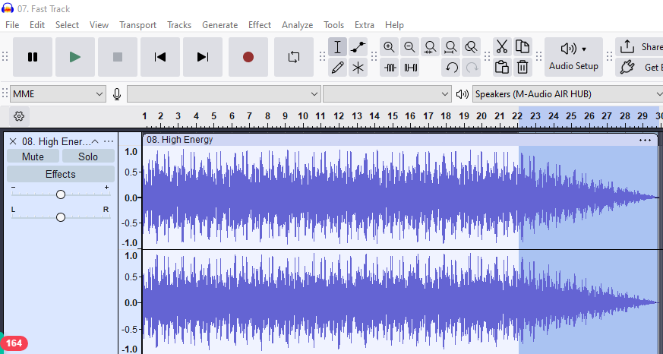The image size is (663, 354).
Task: Open the Generate menu
Action: tap(220, 25)
